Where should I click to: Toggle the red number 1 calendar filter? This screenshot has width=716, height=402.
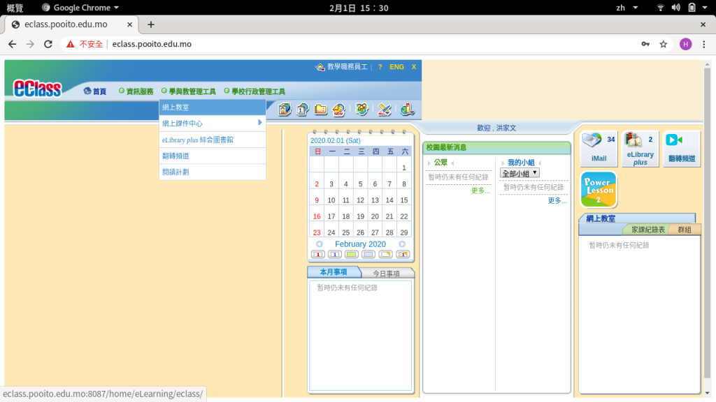tap(318, 254)
